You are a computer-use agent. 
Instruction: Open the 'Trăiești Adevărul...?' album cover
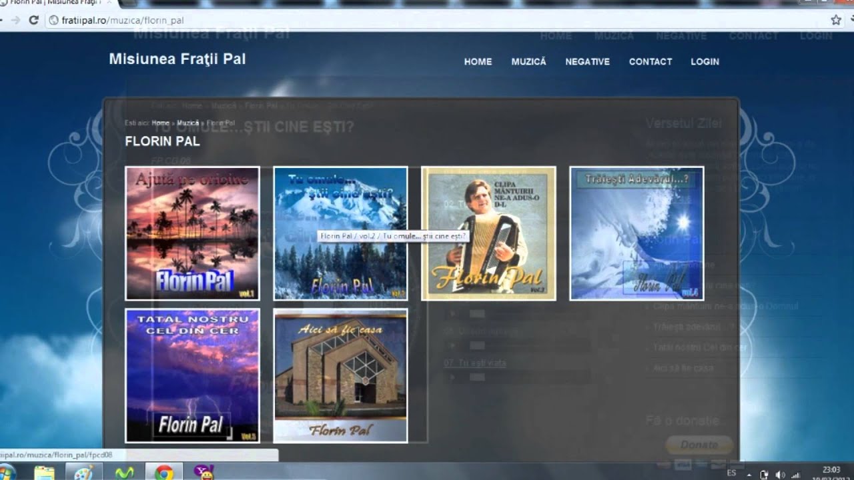click(x=636, y=233)
